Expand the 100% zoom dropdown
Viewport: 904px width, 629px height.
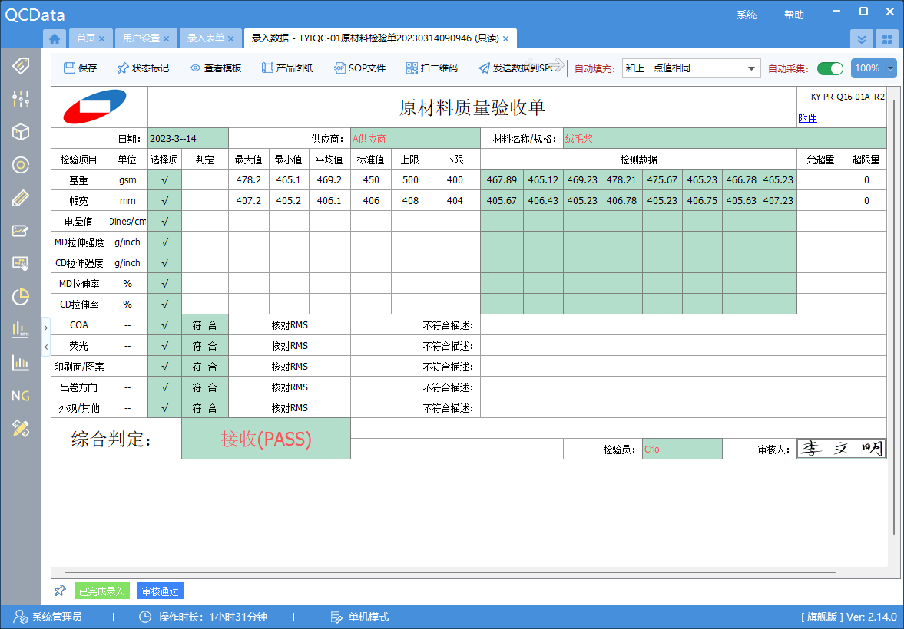pos(890,68)
